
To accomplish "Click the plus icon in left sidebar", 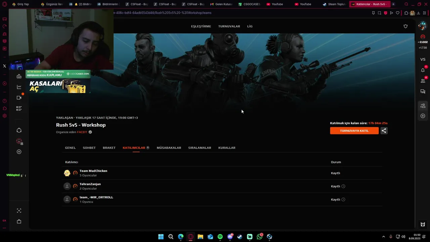I will 19,152.
